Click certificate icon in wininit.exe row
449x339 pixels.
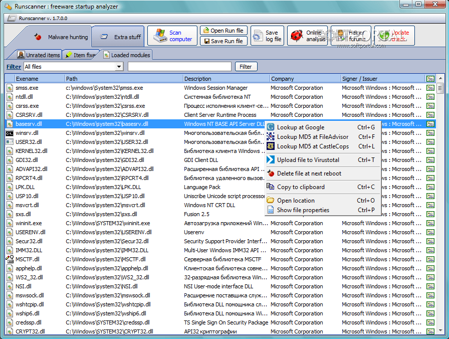point(430,223)
